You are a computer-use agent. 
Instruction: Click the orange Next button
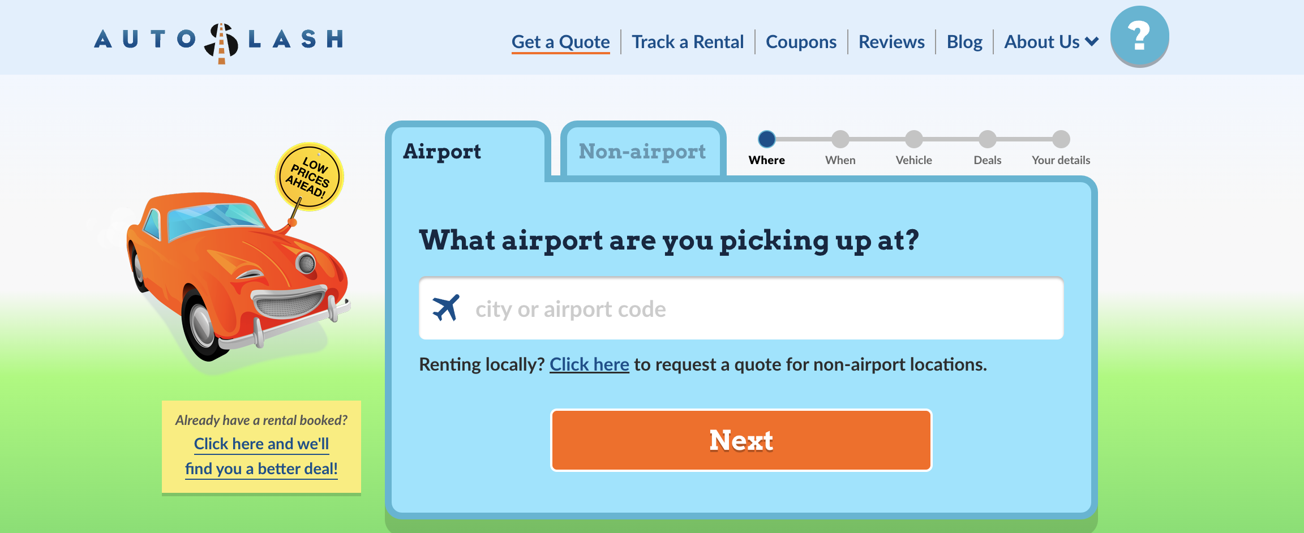pyautogui.click(x=741, y=440)
